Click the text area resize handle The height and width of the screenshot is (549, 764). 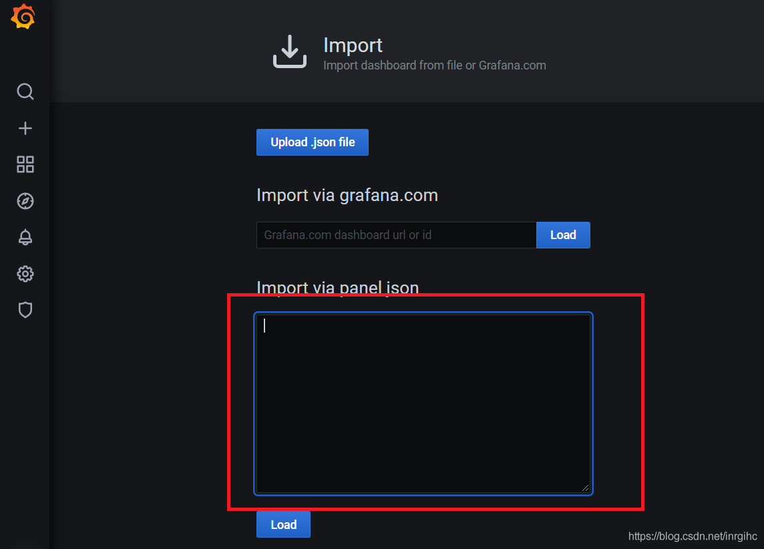[585, 488]
